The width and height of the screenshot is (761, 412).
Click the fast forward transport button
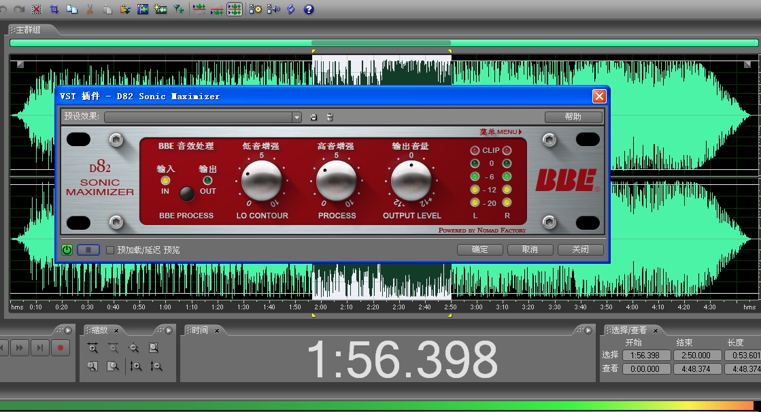(20, 347)
